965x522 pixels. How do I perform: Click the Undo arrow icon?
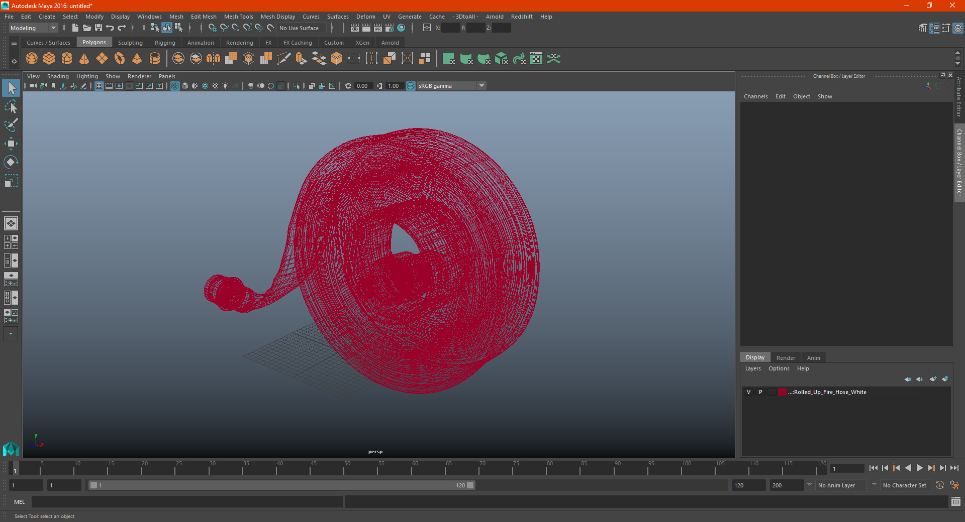pos(110,28)
